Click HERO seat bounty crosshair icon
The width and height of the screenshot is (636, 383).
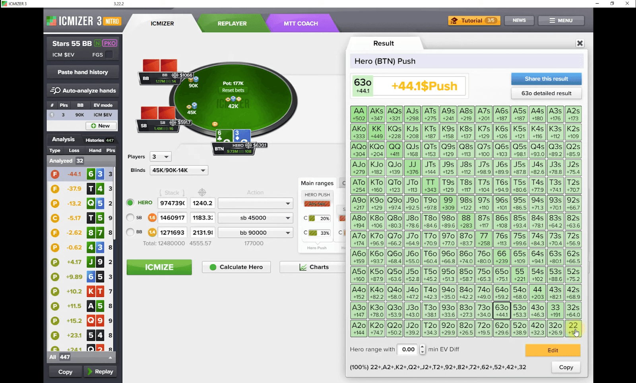248,145
